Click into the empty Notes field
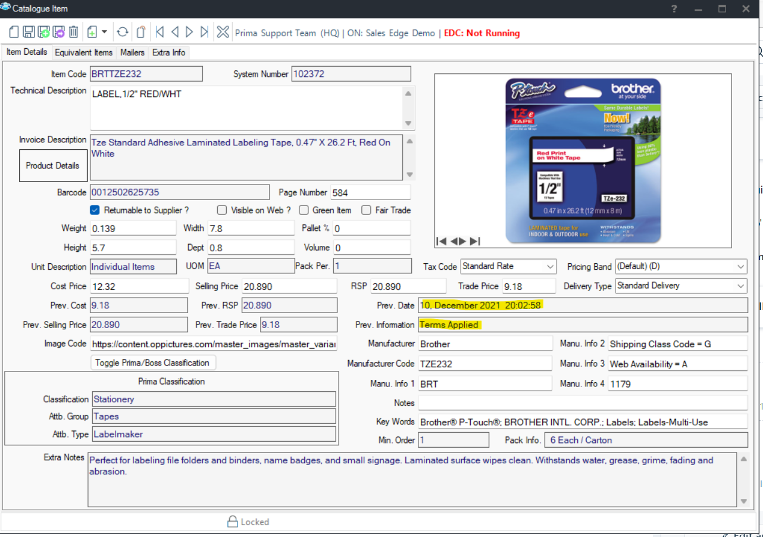 [x=583, y=403]
